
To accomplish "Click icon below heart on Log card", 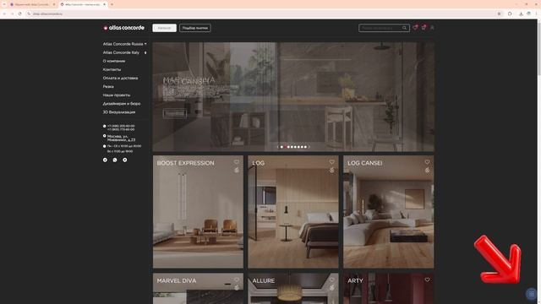I will pos(331,170).
